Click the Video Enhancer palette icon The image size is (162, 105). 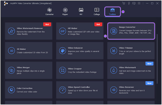coord(63,51)
